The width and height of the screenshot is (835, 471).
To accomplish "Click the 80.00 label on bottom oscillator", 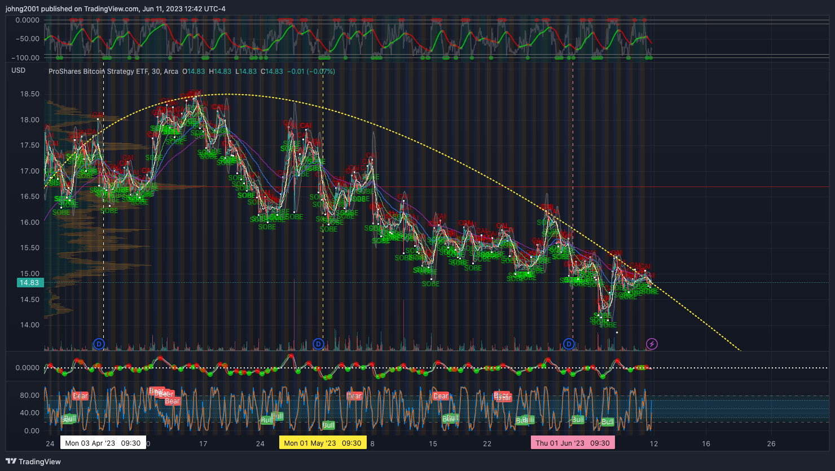I will click(29, 395).
